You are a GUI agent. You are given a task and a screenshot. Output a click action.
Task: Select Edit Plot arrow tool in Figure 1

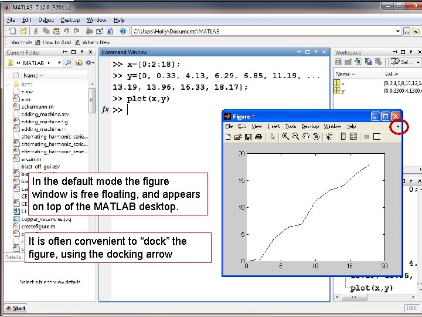(x=273, y=137)
